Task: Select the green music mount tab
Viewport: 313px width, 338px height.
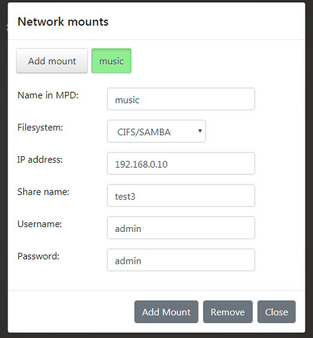Action: pyautogui.click(x=111, y=61)
